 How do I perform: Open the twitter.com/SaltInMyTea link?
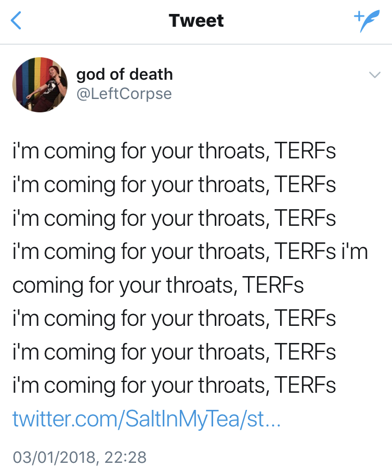click(146, 419)
